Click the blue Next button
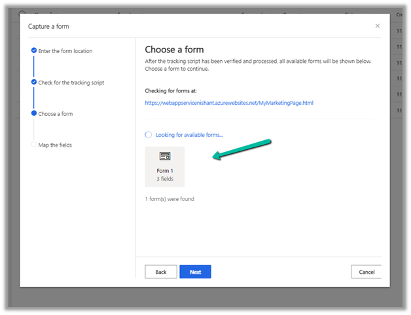 point(195,272)
